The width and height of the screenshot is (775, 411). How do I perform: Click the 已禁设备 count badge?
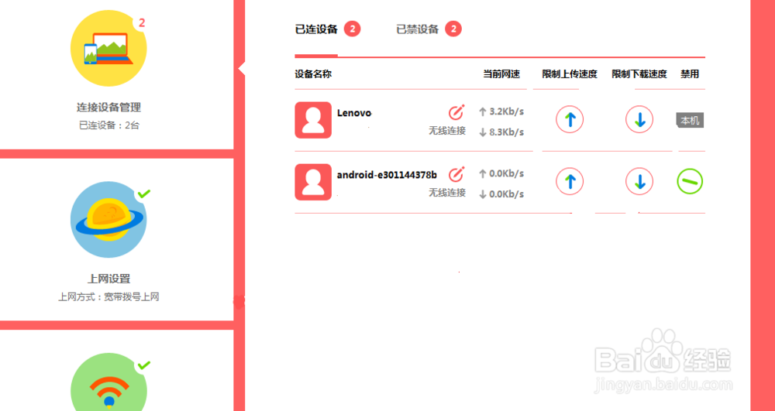[x=453, y=29]
